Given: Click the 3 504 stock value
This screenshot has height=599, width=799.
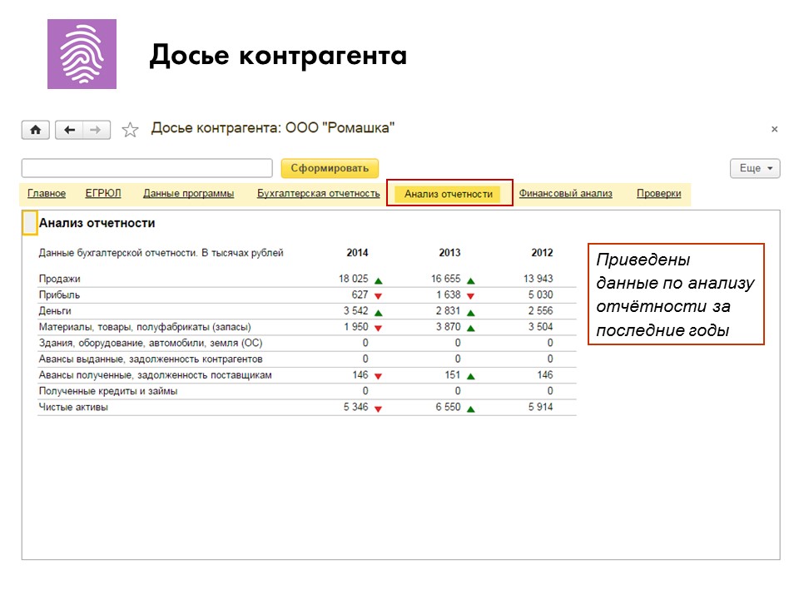Looking at the screenshot, I should click(x=541, y=327).
